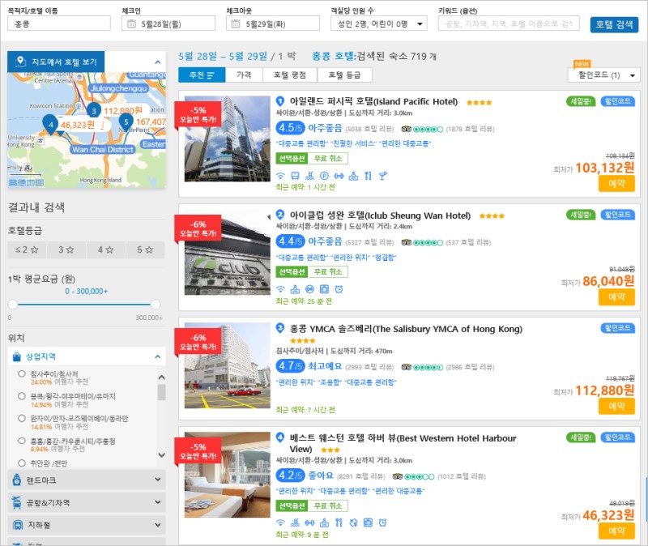Collapse 상업지역 section chevron
Screen dimensions: 648x546
pyautogui.click(x=157, y=356)
